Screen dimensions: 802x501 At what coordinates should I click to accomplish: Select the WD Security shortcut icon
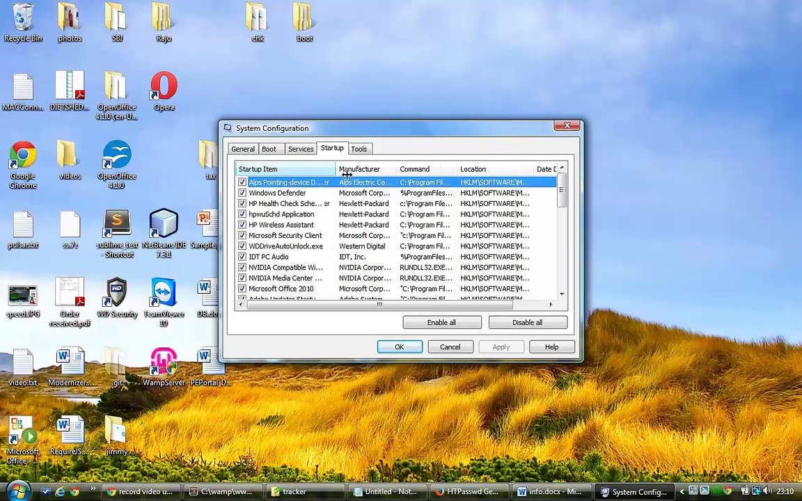[117, 298]
